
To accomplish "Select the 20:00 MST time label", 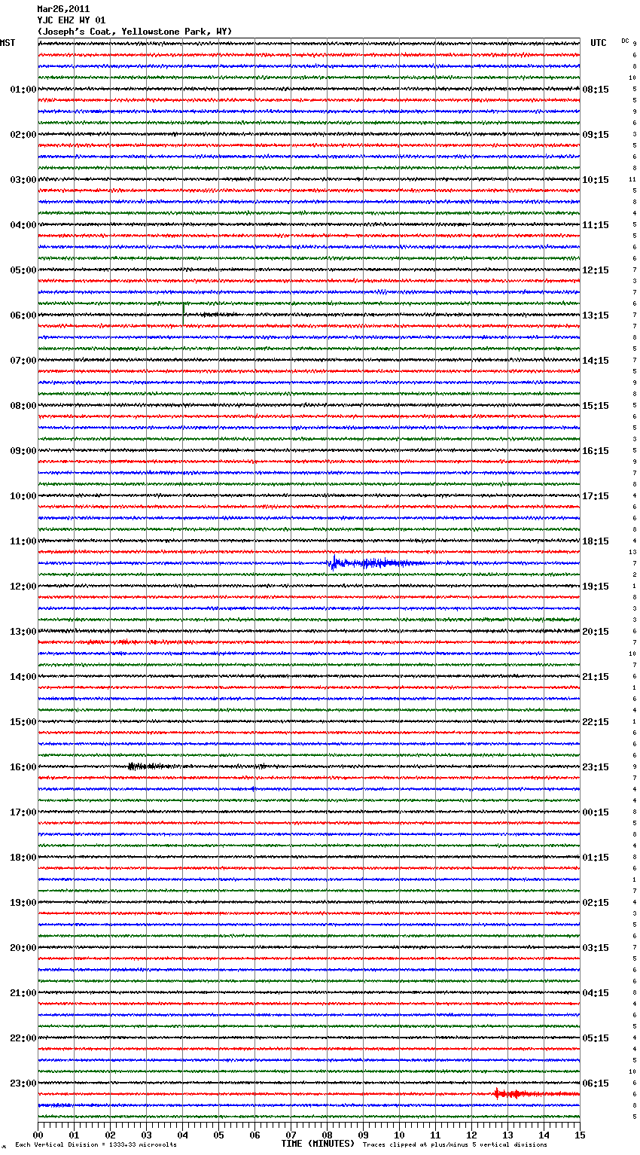I will pyautogui.click(x=23, y=948).
